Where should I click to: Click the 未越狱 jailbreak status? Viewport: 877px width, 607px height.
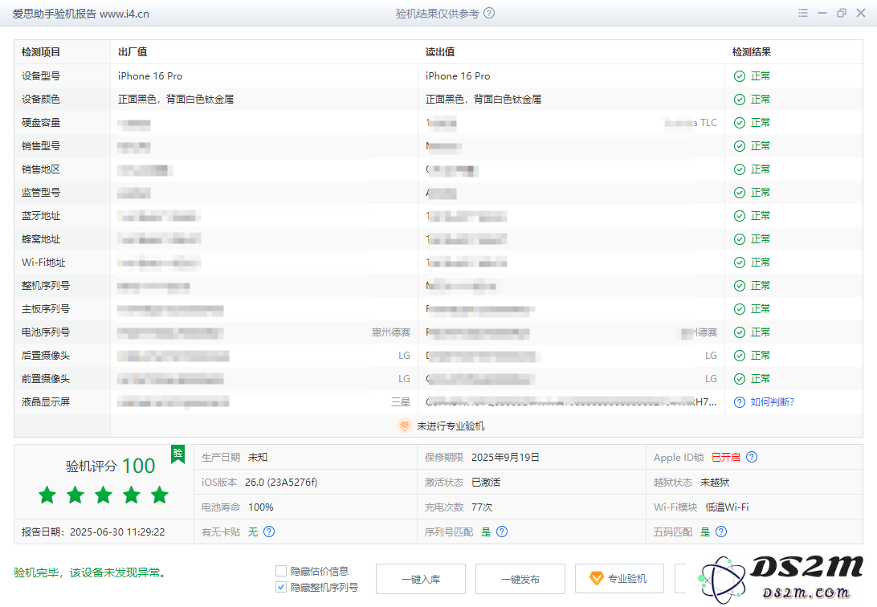[715, 483]
